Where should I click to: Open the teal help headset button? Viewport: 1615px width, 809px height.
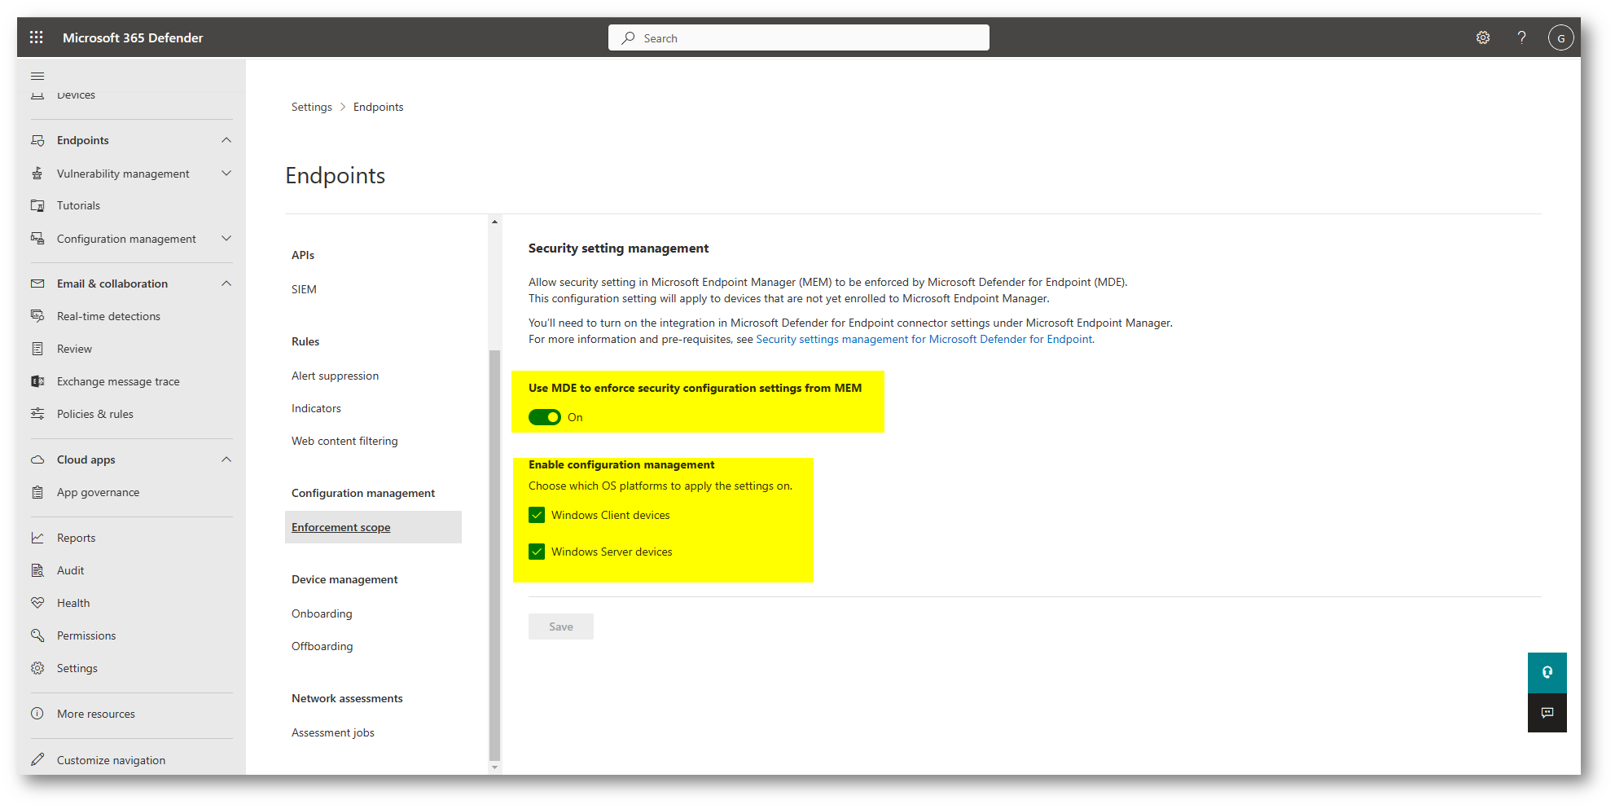pyautogui.click(x=1547, y=672)
